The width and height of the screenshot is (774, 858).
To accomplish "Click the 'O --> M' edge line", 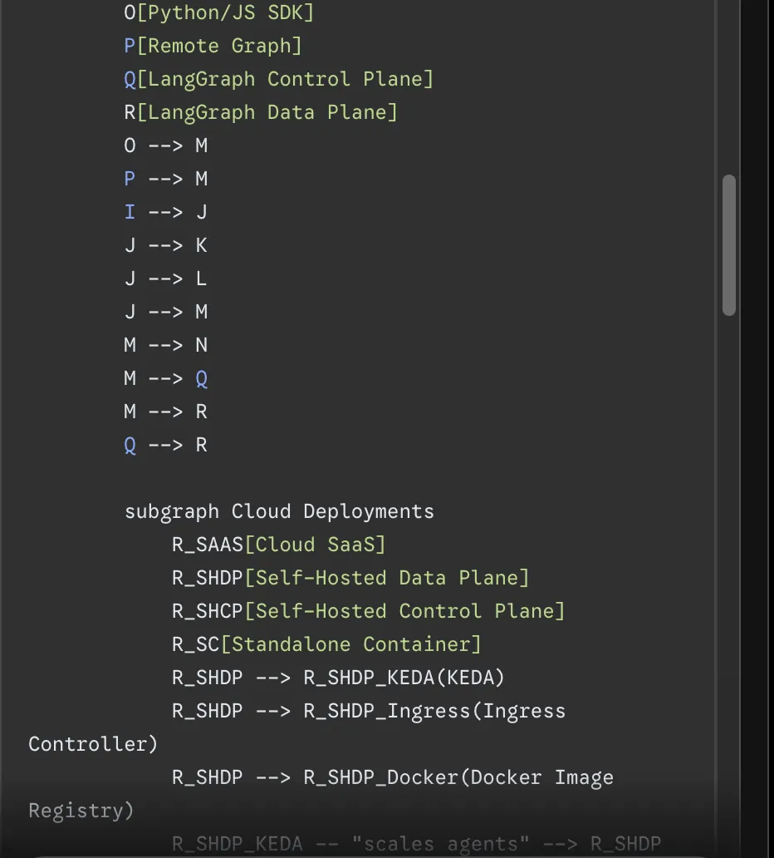I will point(166,145).
